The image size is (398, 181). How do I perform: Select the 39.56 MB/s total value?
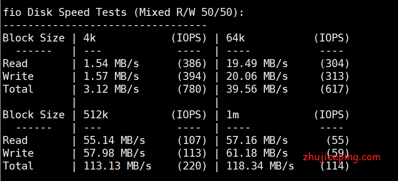pyautogui.click(x=257, y=89)
